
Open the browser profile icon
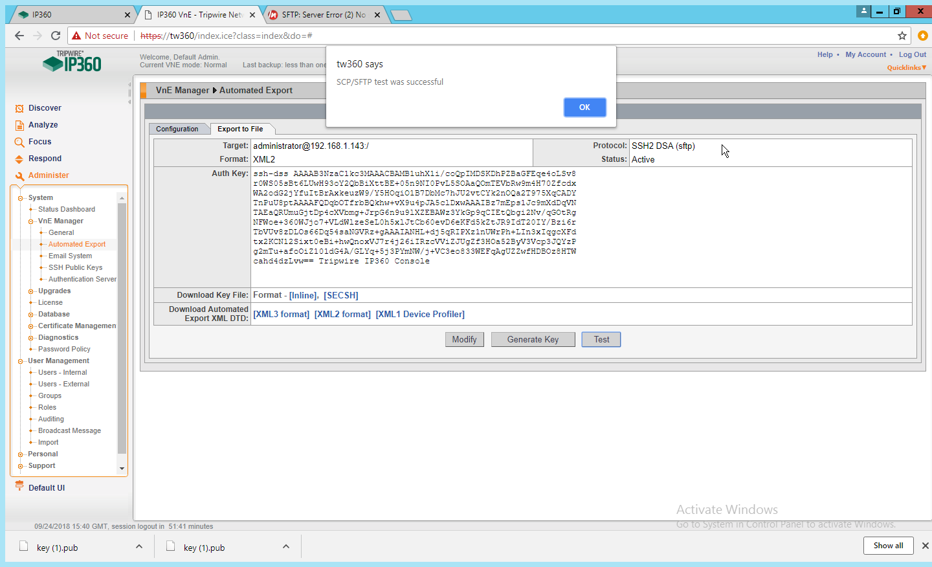[864, 11]
